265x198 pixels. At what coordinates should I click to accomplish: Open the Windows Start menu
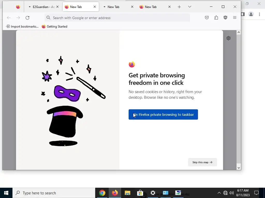[x=6, y=193]
